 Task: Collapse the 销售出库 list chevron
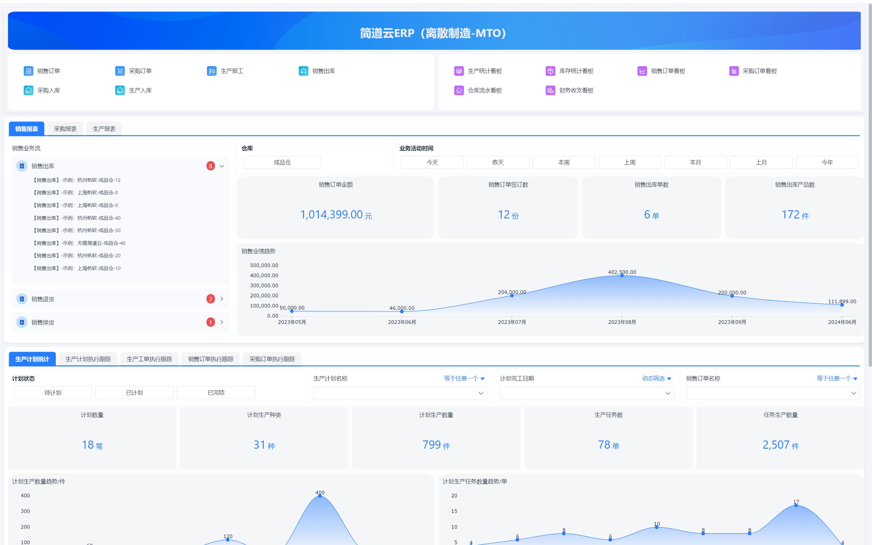(222, 166)
